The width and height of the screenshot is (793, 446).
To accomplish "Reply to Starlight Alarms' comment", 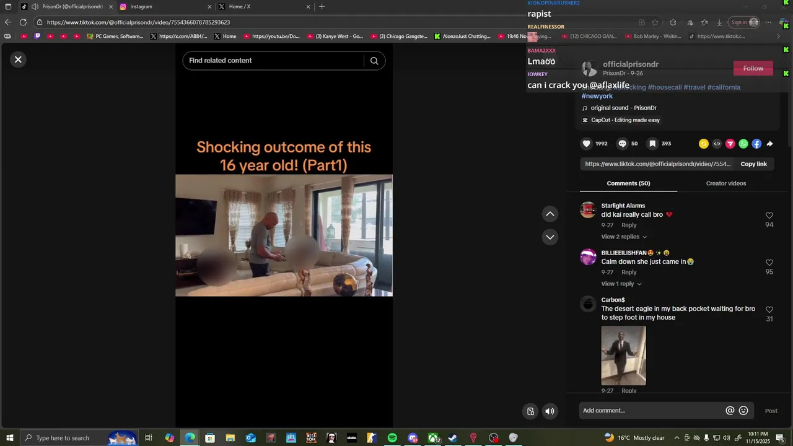I will coord(629,225).
